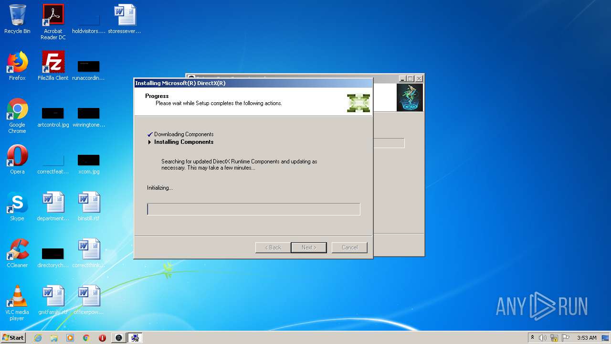Open the media player taskbar icon
Screen dimensions: 611x344
[70, 338]
